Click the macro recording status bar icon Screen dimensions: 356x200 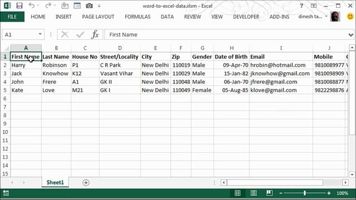(x=6, y=193)
